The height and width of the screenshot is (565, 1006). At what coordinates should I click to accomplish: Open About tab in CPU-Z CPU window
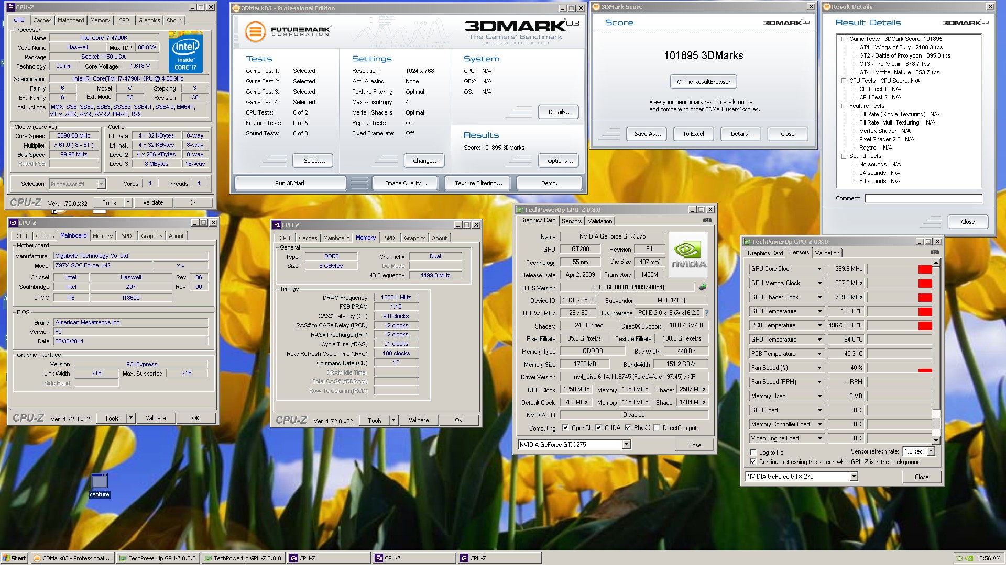174,20
